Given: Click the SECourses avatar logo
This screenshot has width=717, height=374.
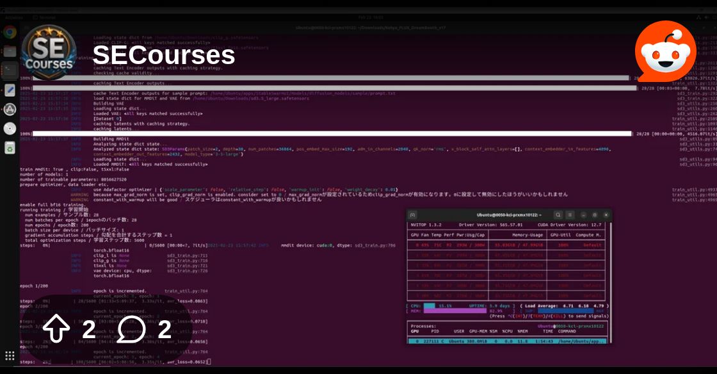Looking at the screenshot, I should (x=49, y=55).
